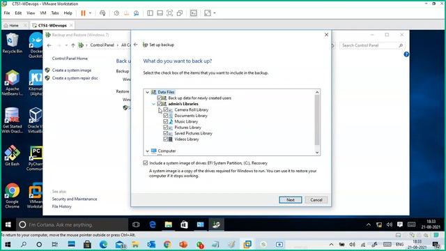Open the pause button dropdown arrow
Viewport: 446px width, 251px height.
(x=90, y=13)
